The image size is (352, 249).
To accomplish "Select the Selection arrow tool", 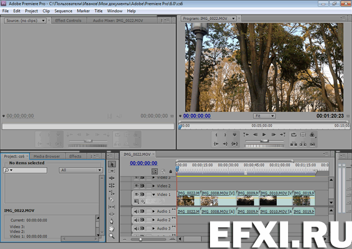I will click(x=112, y=164).
